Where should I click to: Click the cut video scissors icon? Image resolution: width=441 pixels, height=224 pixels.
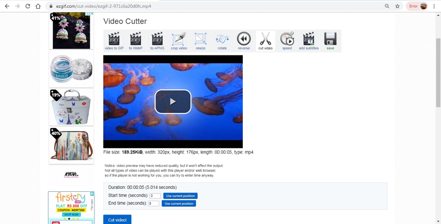(265, 40)
